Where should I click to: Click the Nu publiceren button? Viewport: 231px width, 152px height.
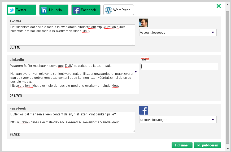(x=207, y=145)
